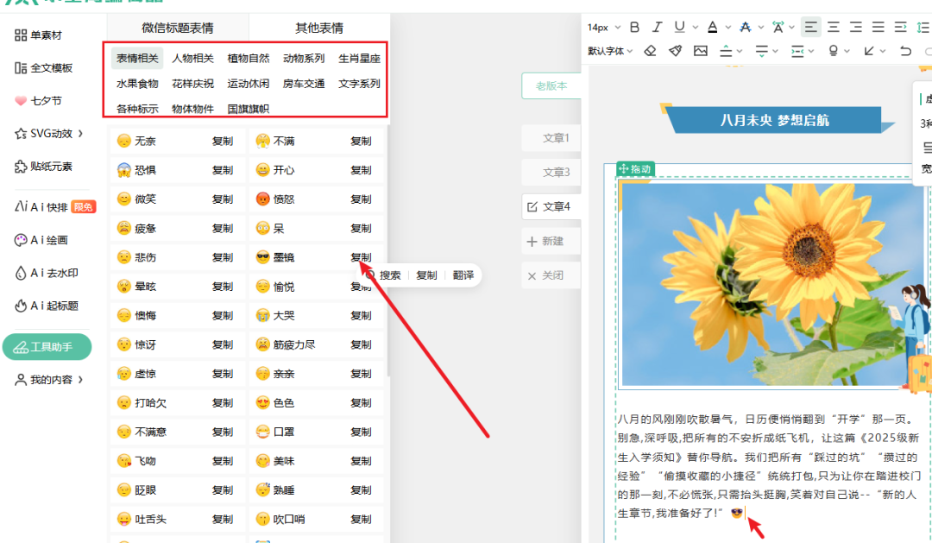Open font color dropdown arrow
The image size is (932, 543).
[727, 28]
